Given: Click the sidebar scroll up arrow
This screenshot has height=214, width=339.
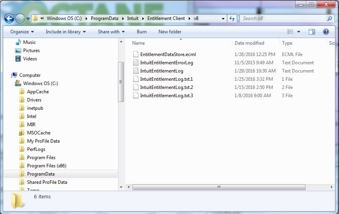Looking at the screenshot, I should click(x=121, y=42).
